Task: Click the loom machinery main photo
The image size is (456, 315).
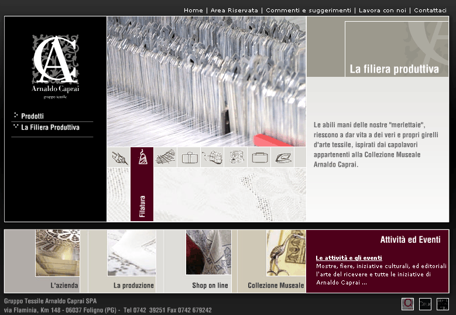Action: (x=207, y=82)
